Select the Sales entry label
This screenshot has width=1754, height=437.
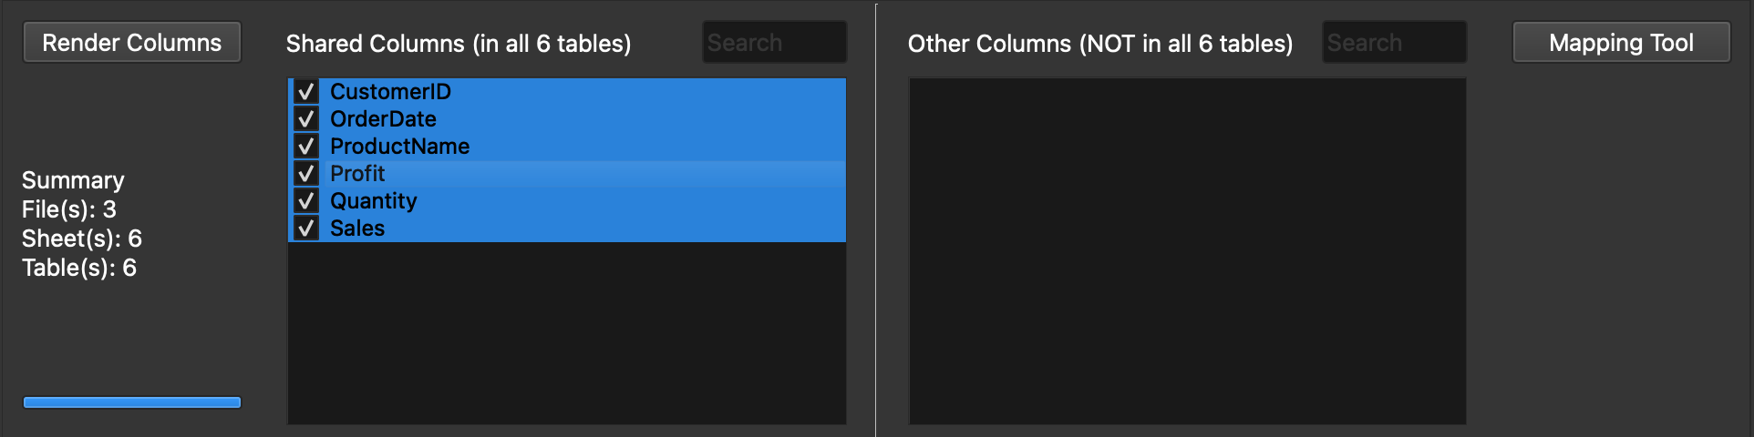coord(357,229)
